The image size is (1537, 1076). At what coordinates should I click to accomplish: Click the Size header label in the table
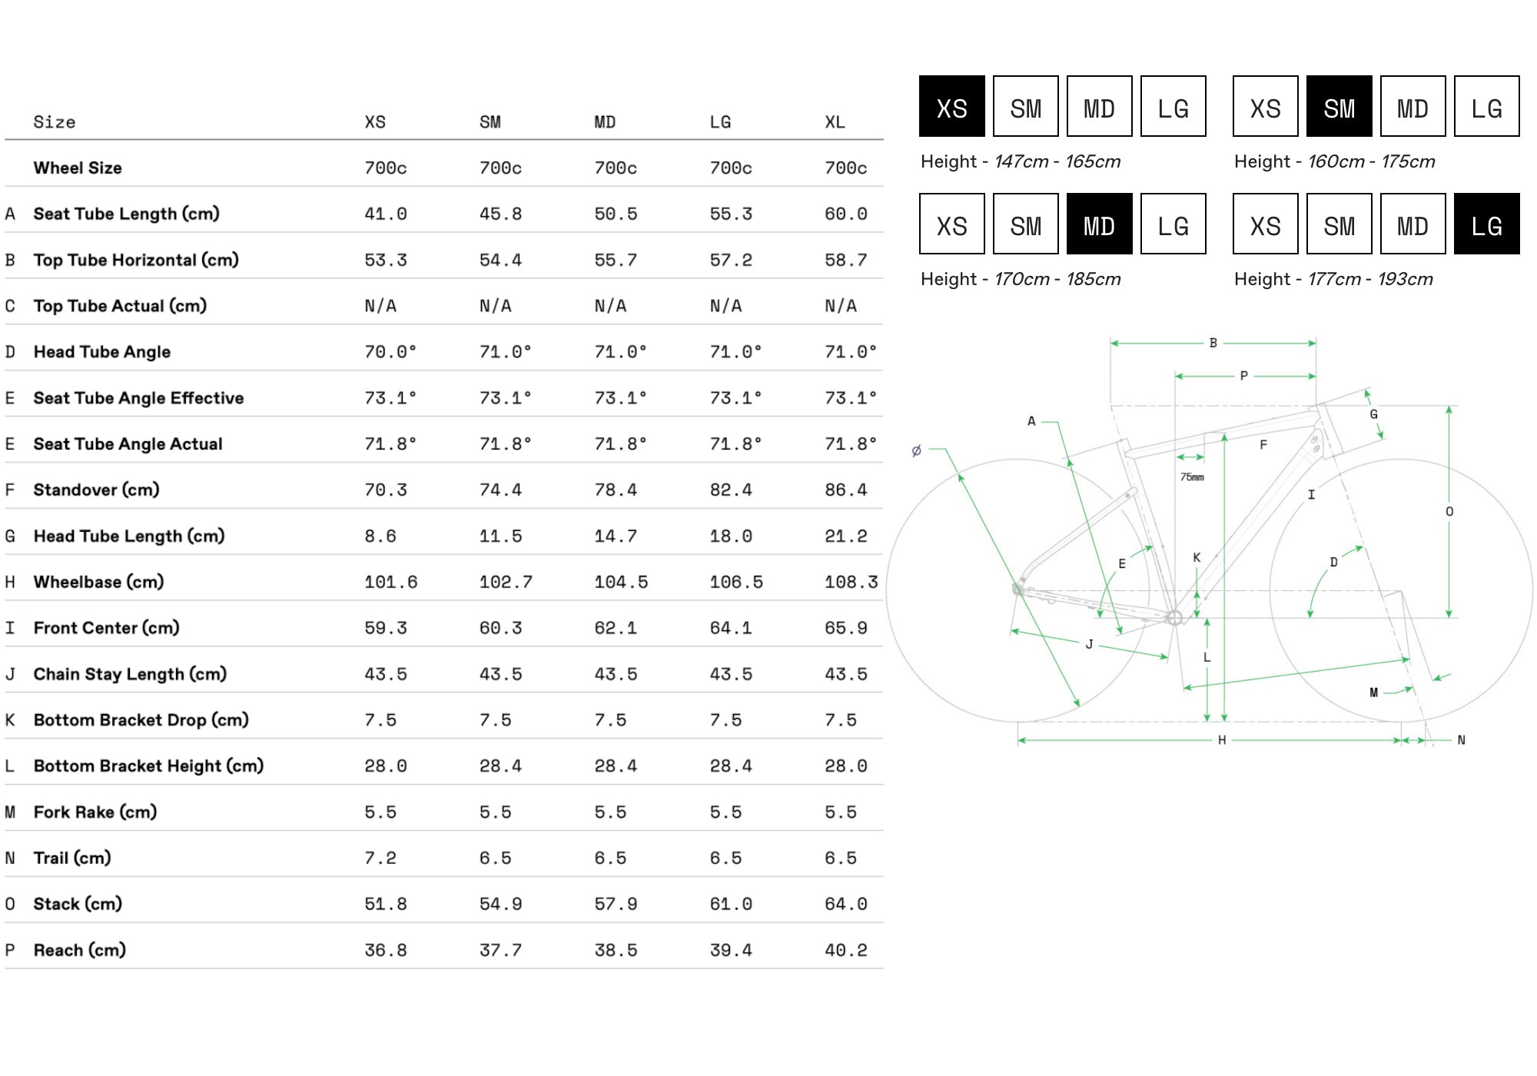(55, 122)
